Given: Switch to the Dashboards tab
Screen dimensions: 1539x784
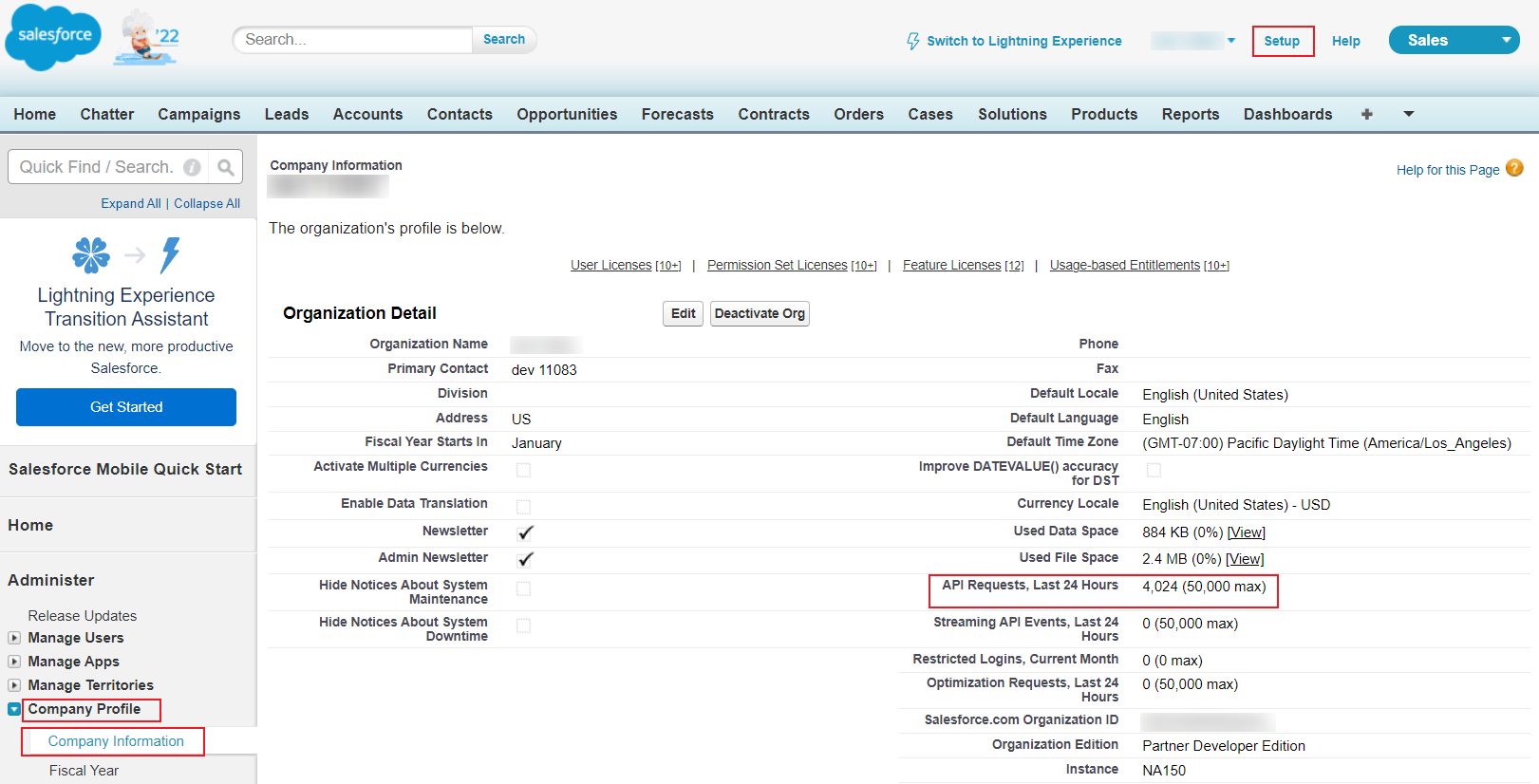Looking at the screenshot, I should [x=1287, y=114].
